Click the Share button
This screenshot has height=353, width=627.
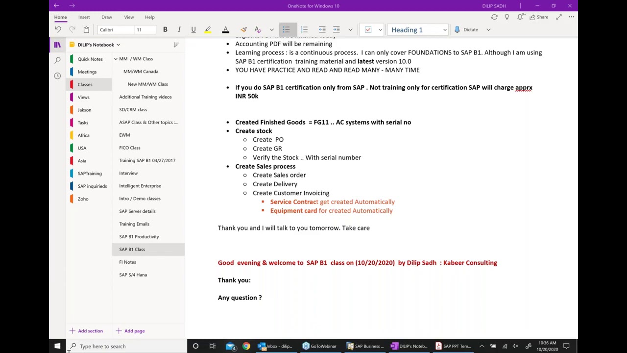point(539,17)
